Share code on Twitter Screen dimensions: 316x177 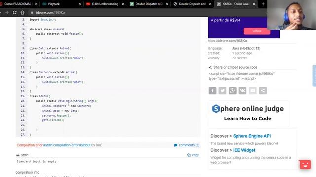[x=222, y=90]
